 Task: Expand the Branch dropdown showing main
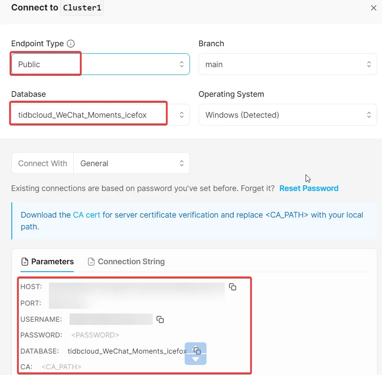pyautogui.click(x=287, y=64)
